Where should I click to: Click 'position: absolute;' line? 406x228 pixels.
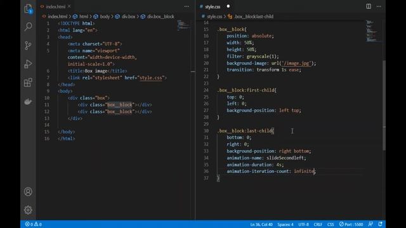[x=250, y=36]
